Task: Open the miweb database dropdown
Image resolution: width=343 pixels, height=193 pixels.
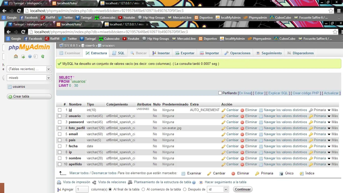Action: tap(29, 78)
